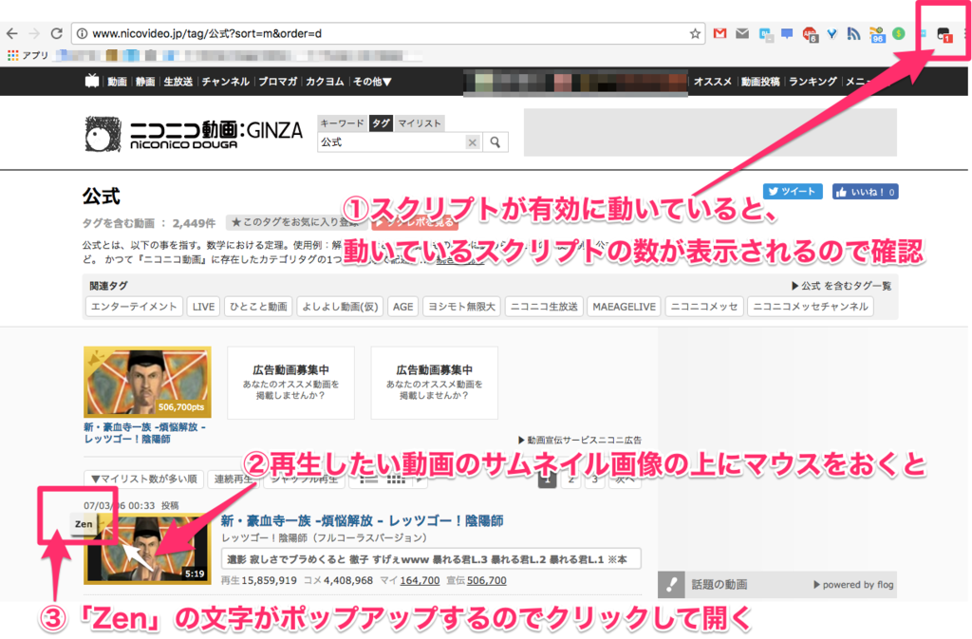Click the site info icon in address bar
The height and width of the screenshot is (639, 972).
pos(82,33)
